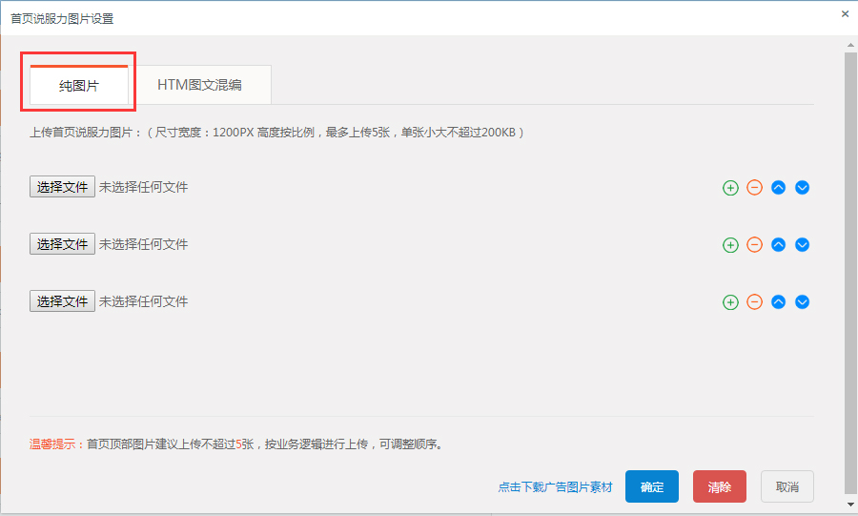Add a row after the third file row
858x516 pixels.
click(730, 302)
